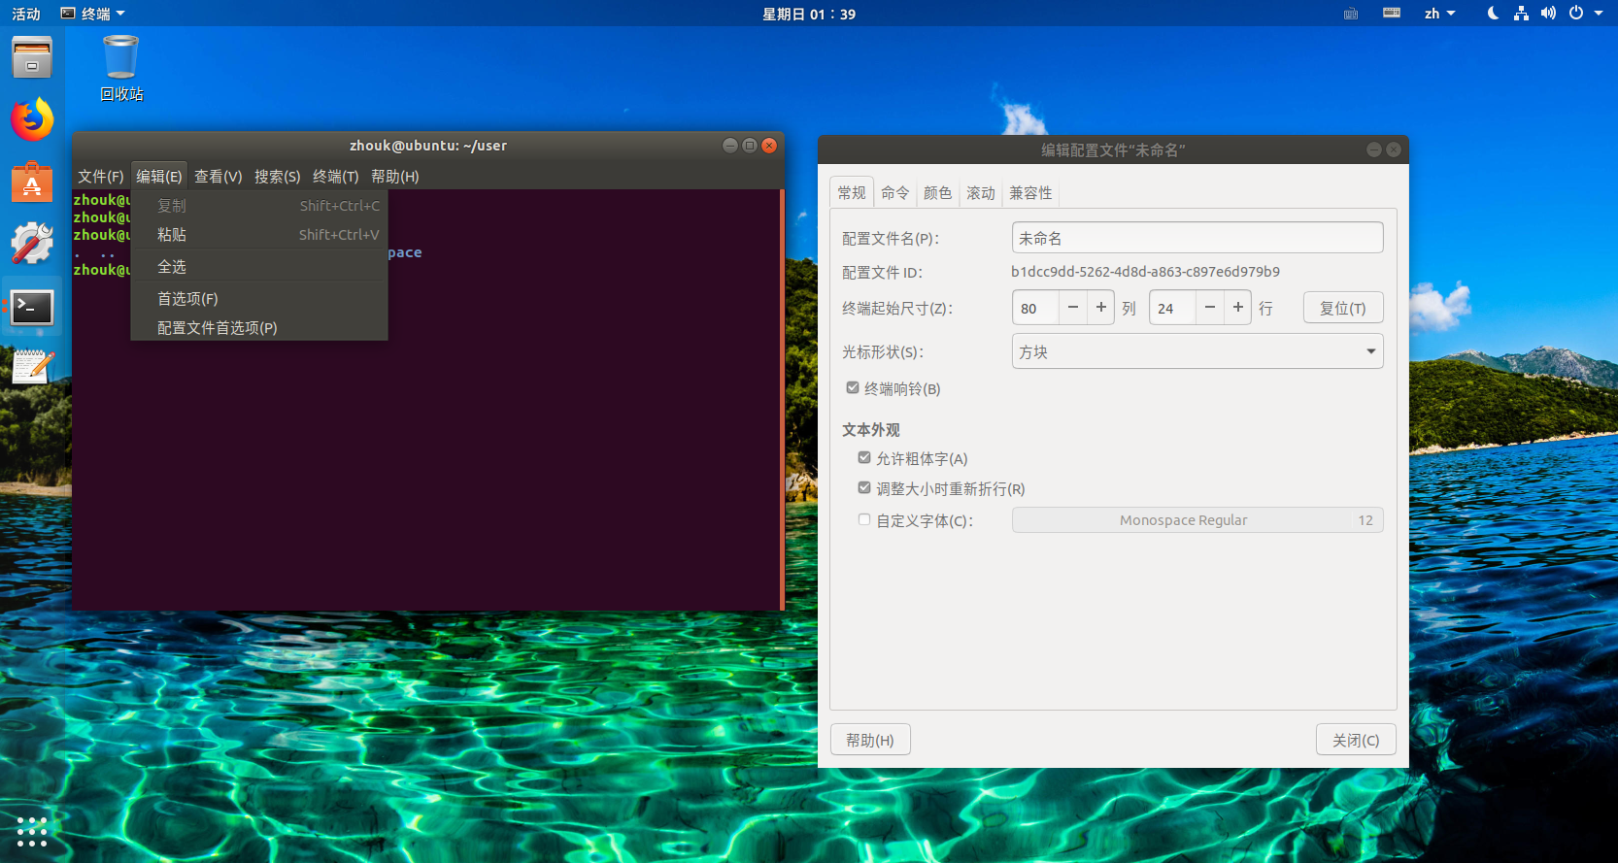Increase the column count with plus
Viewport: 1618px width, 863px height.
pyautogui.click(x=1101, y=308)
